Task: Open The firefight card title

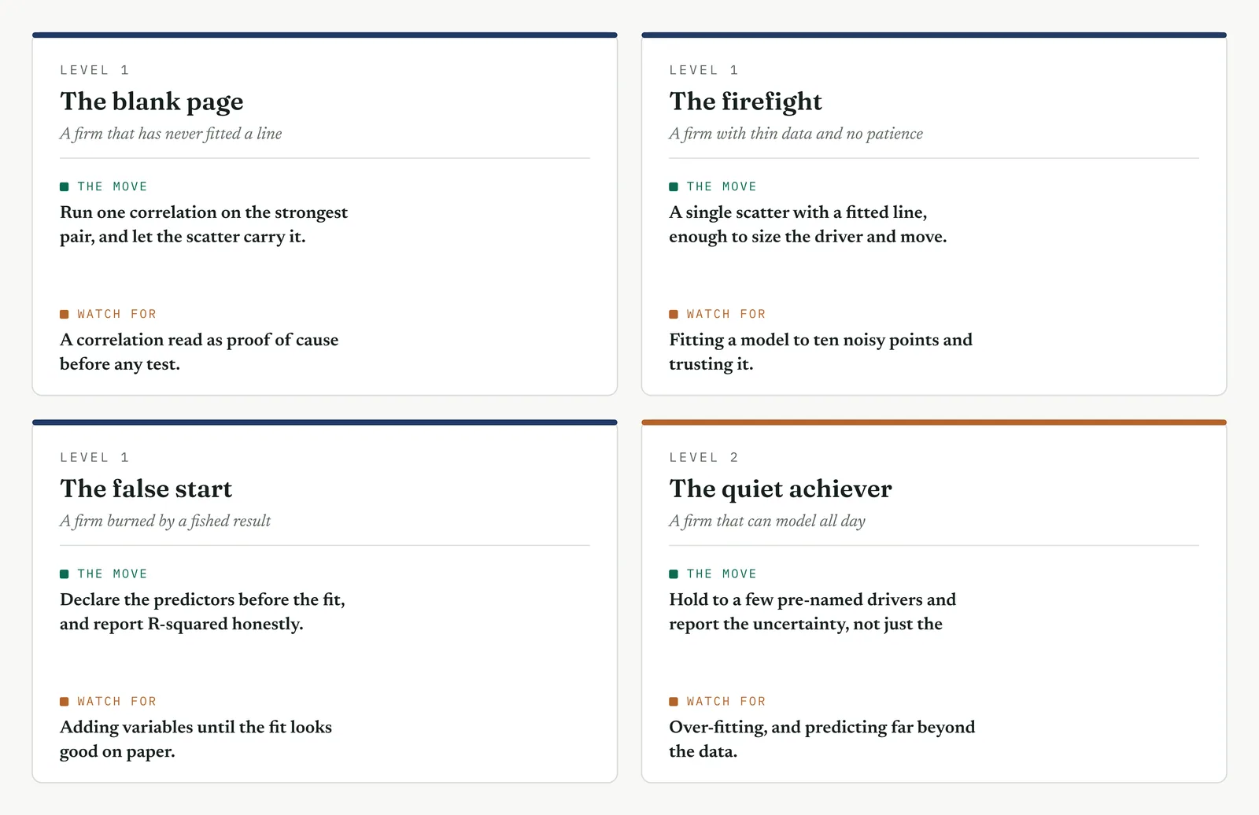Action: pos(745,101)
